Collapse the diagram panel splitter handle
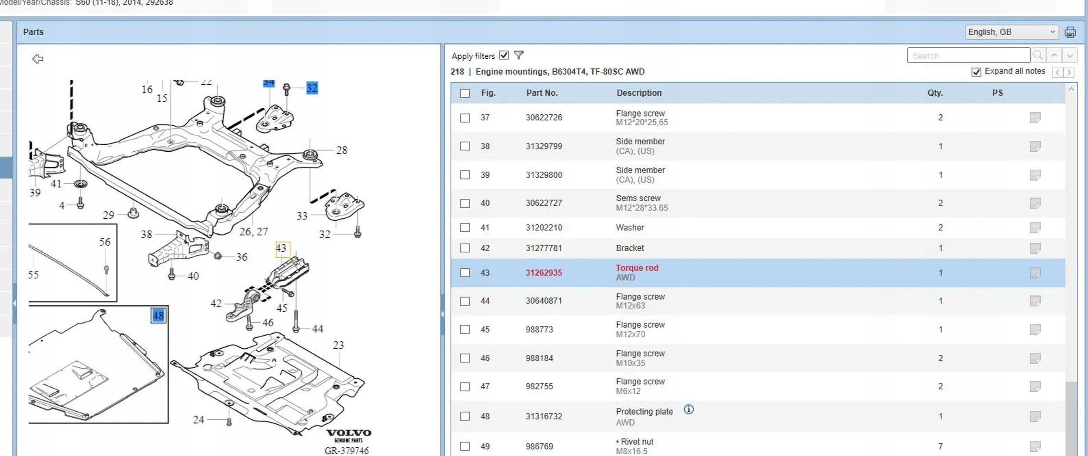 442,314
